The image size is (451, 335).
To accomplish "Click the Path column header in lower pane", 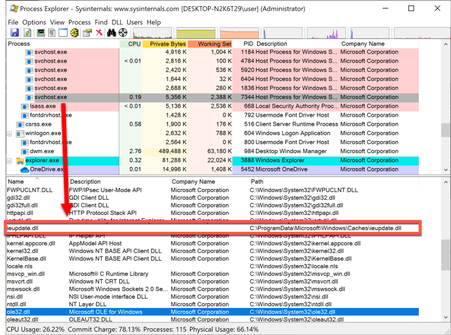I will coord(257,182).
